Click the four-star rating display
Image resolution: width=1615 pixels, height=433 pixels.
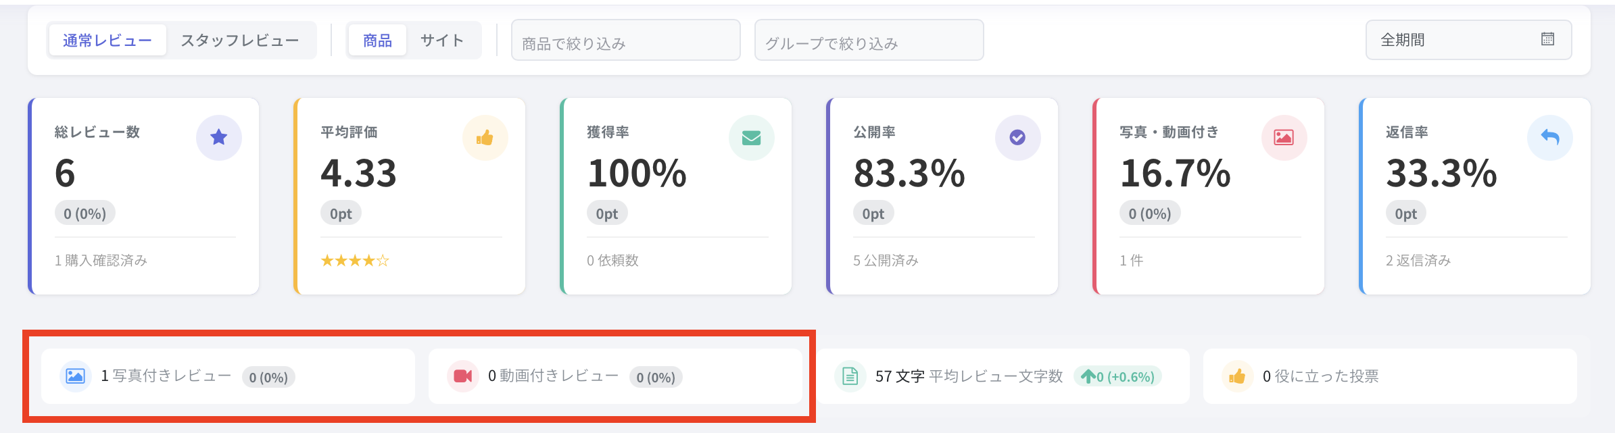(x=355, y=261)
